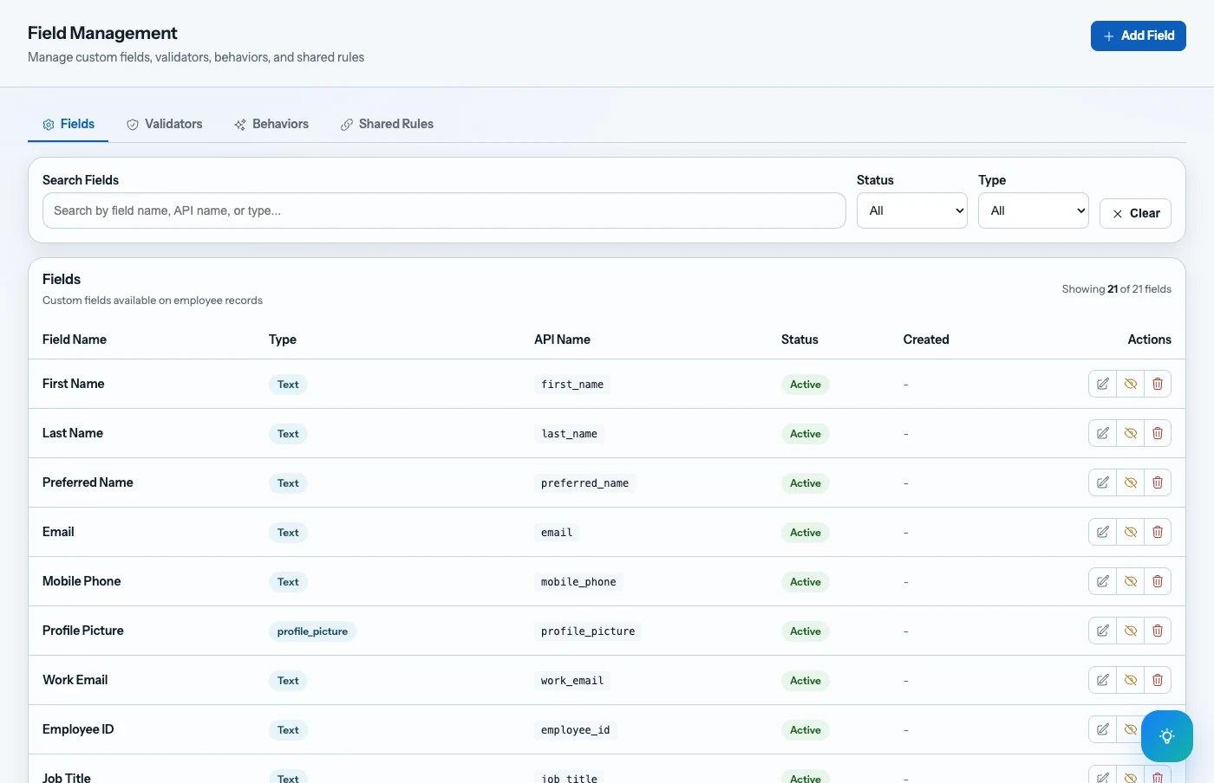Edit the First Name field
Viewport: 1214px width, 783px height.
1102,384
